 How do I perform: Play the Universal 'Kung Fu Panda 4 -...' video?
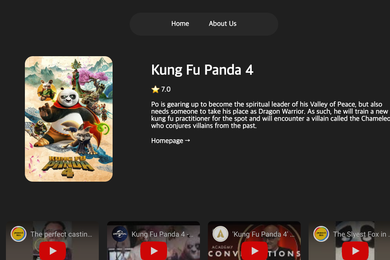click(x=153, y=251)
